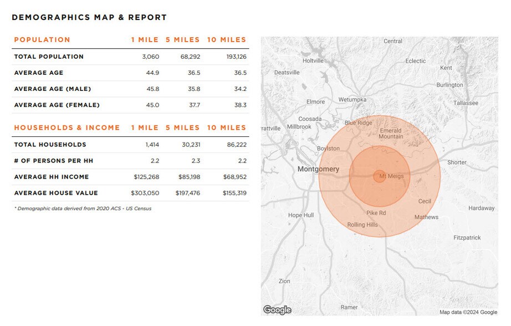Screen dimensions: 511x326
Task: Click the Mt Meigs center marker circle
Action: click(379, 176)
